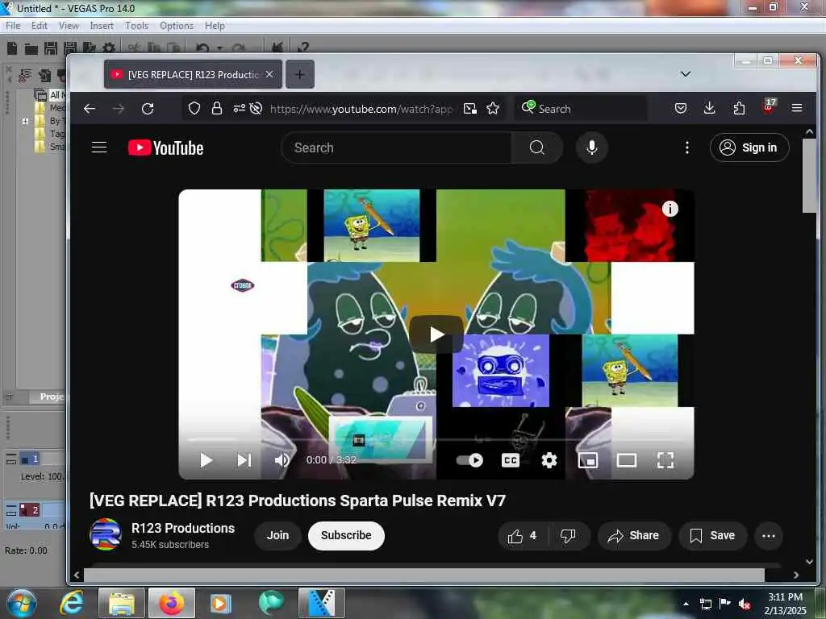826x619 pixels.
Task: Switch to theater mode
Action: [x=626, y=460]
